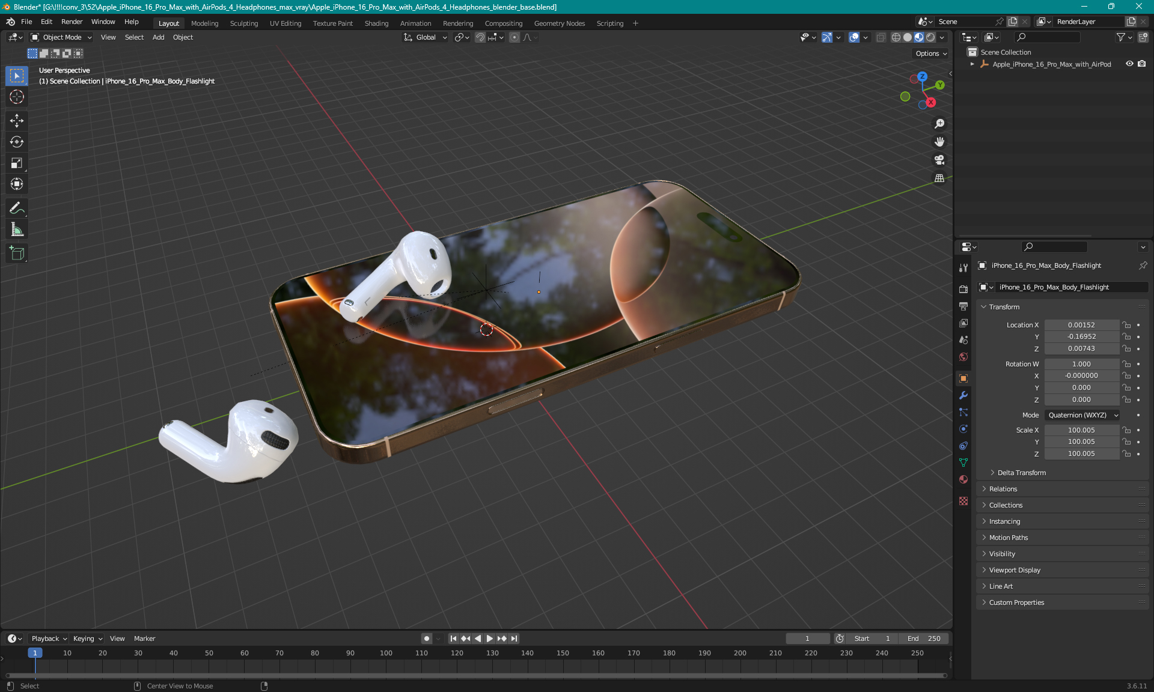Select the combined Transform tool
This screenshot has width=1154, height=692.
[17, 184]
